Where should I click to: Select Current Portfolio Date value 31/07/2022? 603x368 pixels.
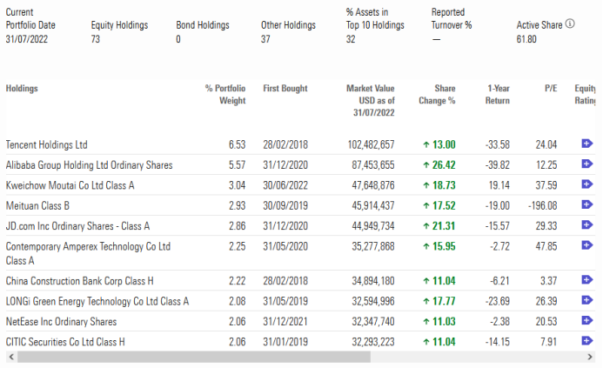(x=27, y=39)
